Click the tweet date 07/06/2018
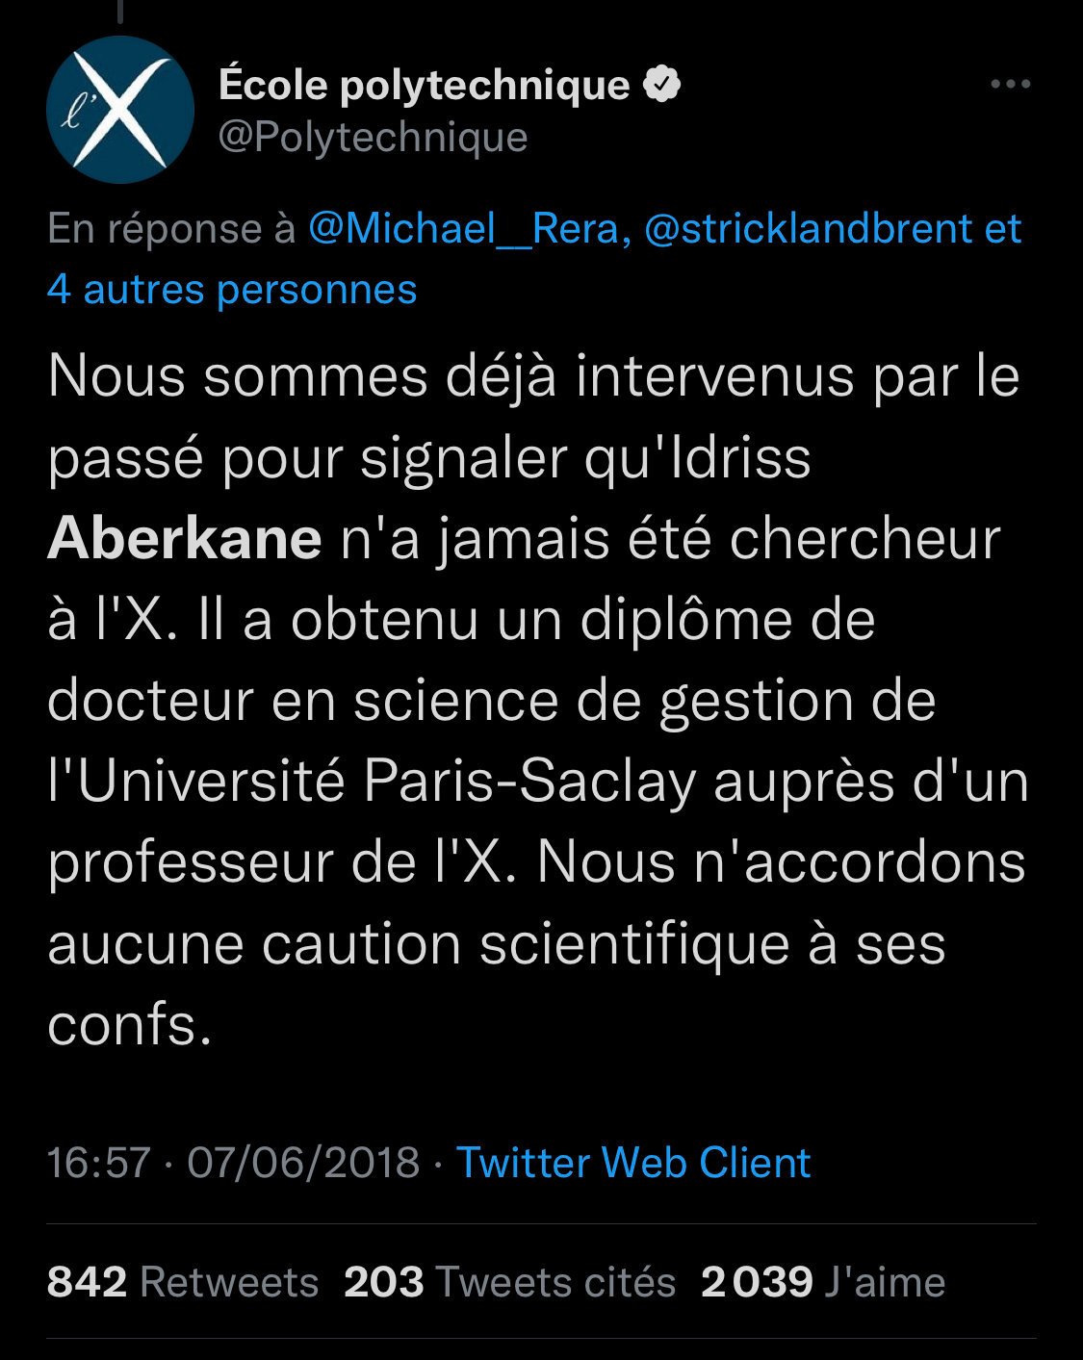Viewport: 1083px width, 1360px height. click(303, 1162)
